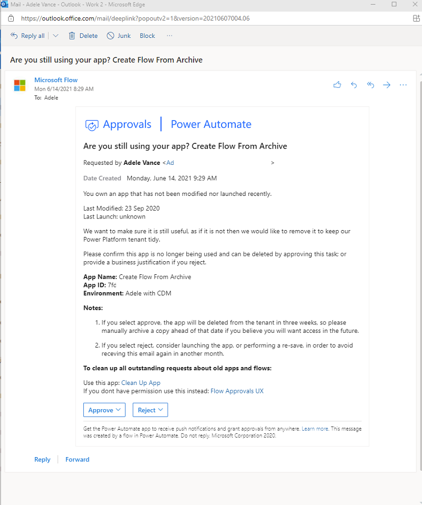Click Forward at the bottom of the email
This screenshot has height=505, width=422.
click(77, 459)
